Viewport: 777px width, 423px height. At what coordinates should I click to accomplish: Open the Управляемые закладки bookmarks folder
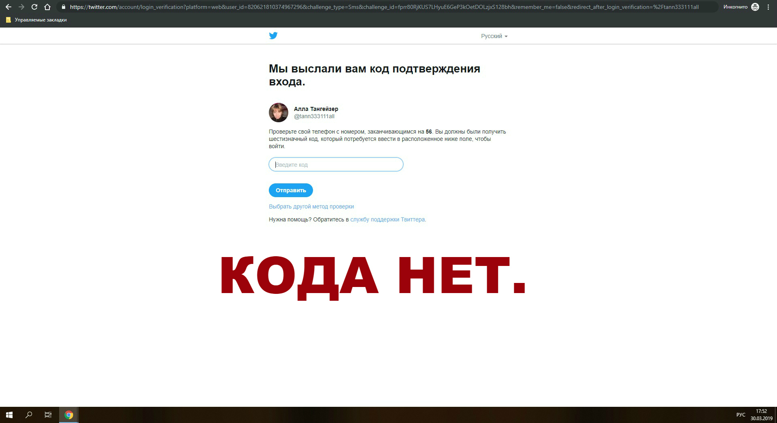[x=36, y=20]
